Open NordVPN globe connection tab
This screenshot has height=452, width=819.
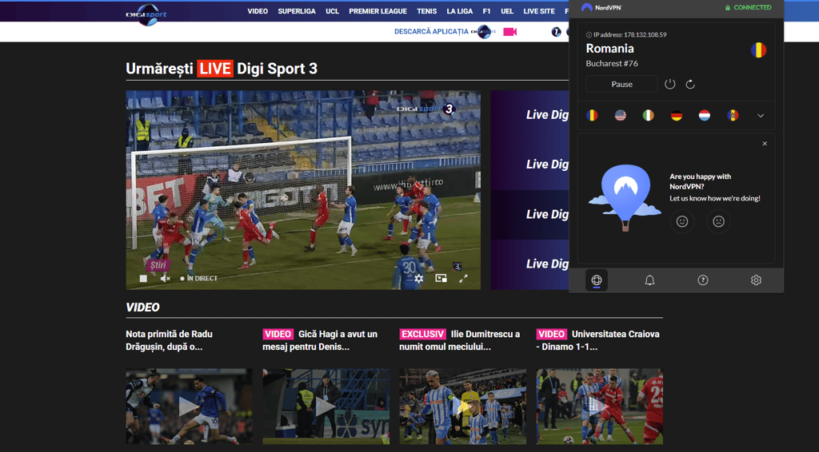pyautogui.click(x=597, y=280)
